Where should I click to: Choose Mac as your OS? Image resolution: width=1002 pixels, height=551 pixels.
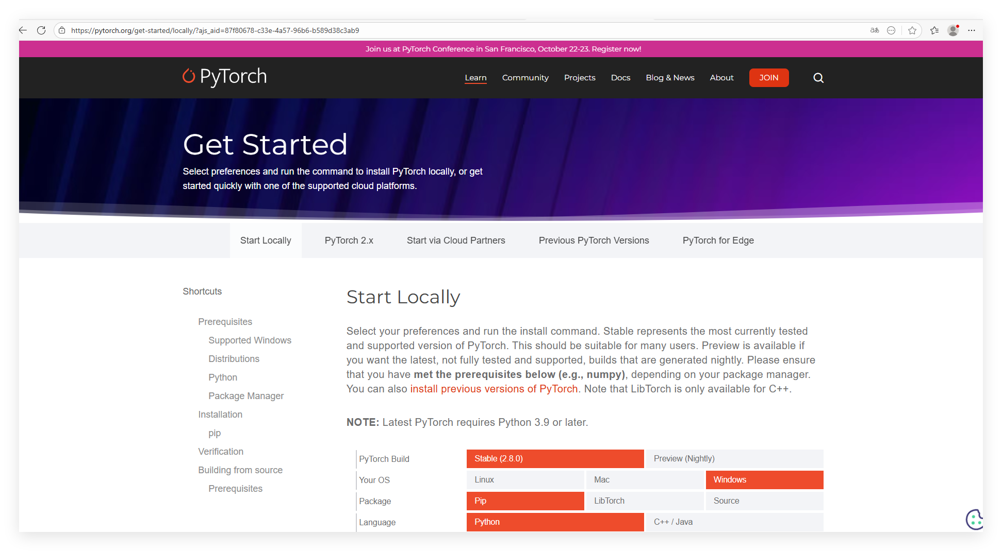click(645, 480)
